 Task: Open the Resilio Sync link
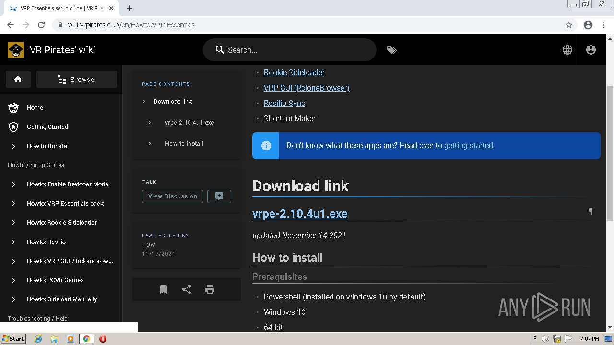[284, 103]
